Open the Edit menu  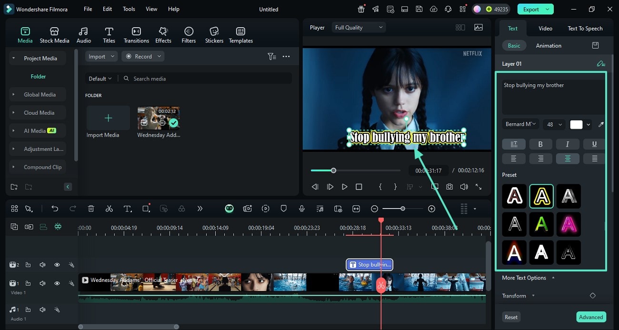[108, 9]
